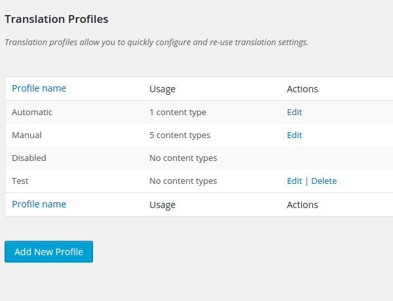Screen dimensions: 393x301
Task: Click 'No content types' in Disabled row
Action: pyautogui.click(x=183, y=158)
